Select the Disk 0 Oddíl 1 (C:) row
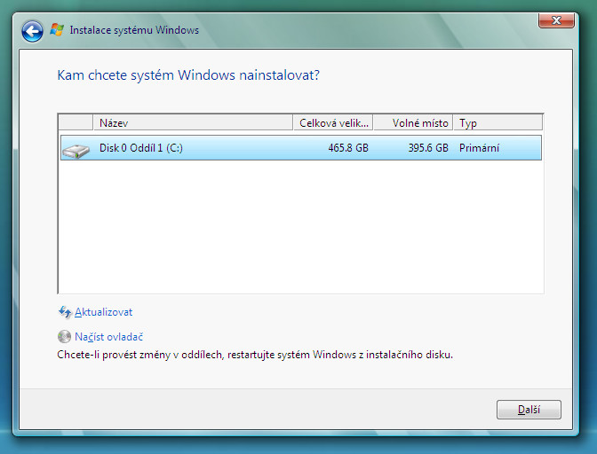 coord(301,148)
